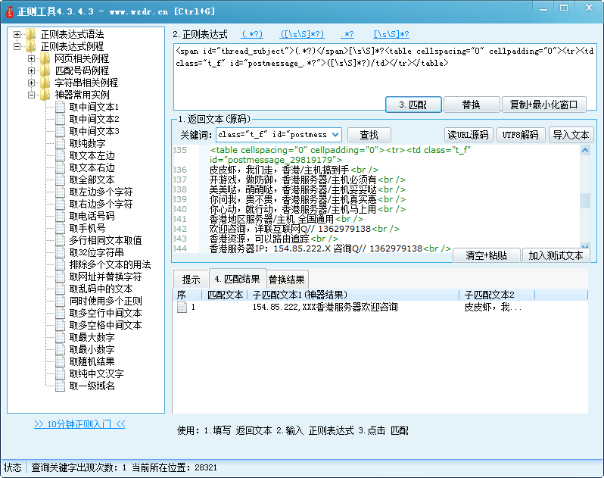
Task: Click the result row 1 document icon
Action: point(182,308)
